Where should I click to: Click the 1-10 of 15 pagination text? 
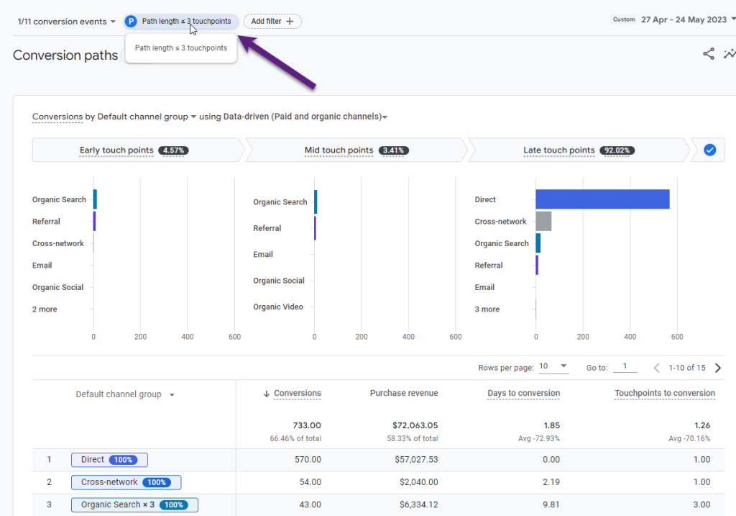[687, 368]
